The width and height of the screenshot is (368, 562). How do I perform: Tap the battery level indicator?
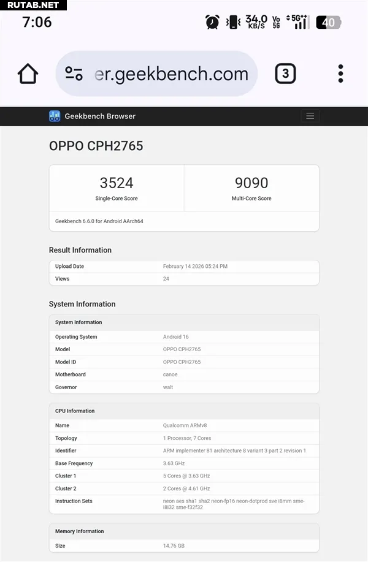click(328, 23)
